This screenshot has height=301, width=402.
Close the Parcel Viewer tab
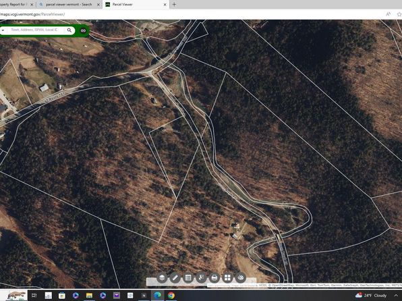[165, 5]
